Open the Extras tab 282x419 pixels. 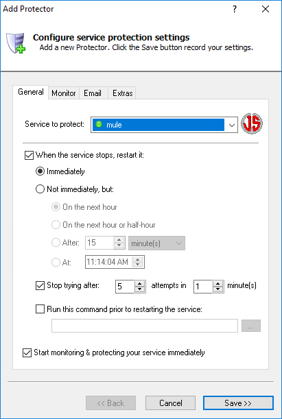(x=122, y=93)
